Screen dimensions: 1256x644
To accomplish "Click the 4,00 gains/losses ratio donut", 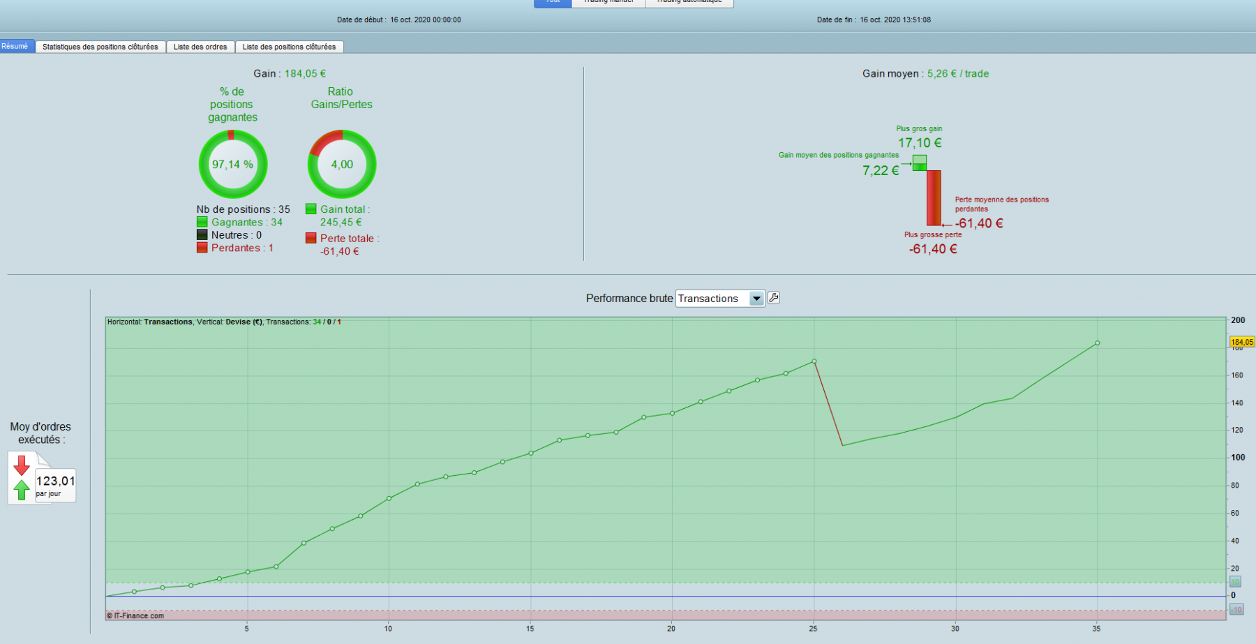I will 342,165.
